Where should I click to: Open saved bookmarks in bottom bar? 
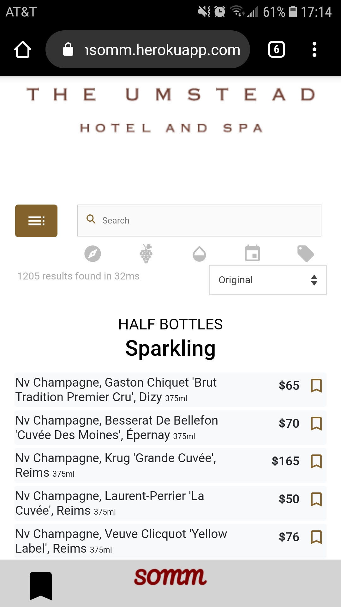[41, 586]
